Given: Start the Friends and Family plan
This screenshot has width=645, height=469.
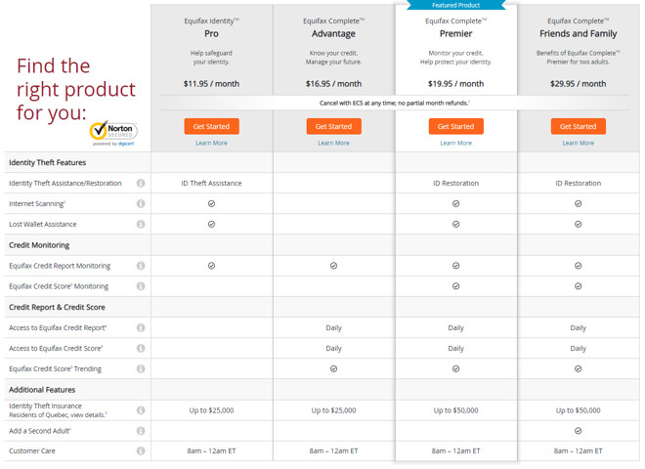Looking at the screenshot, I should pos(578,126).
